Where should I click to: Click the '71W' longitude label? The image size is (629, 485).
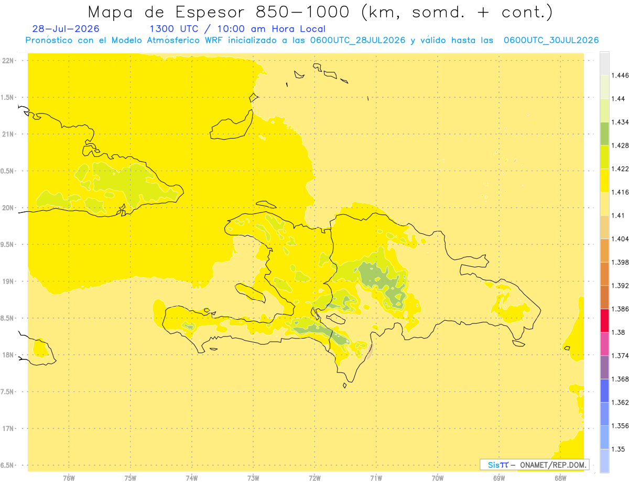click(376, 478)
